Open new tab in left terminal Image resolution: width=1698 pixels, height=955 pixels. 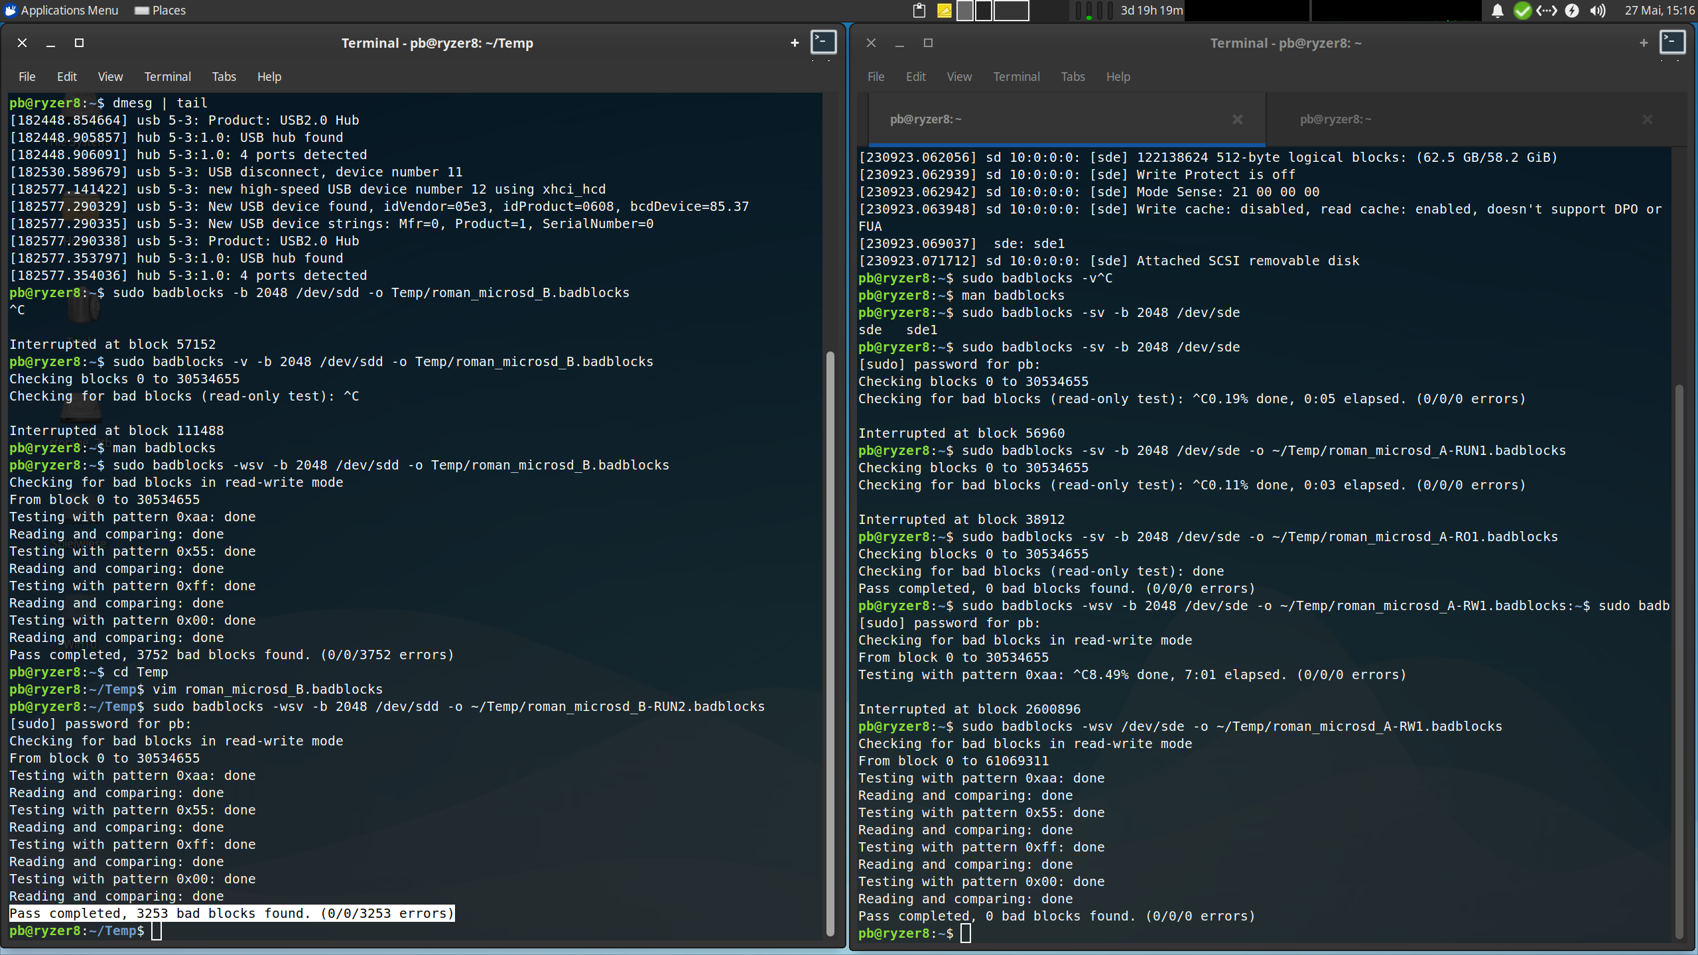pyautogui.click(x=795, y=43)
